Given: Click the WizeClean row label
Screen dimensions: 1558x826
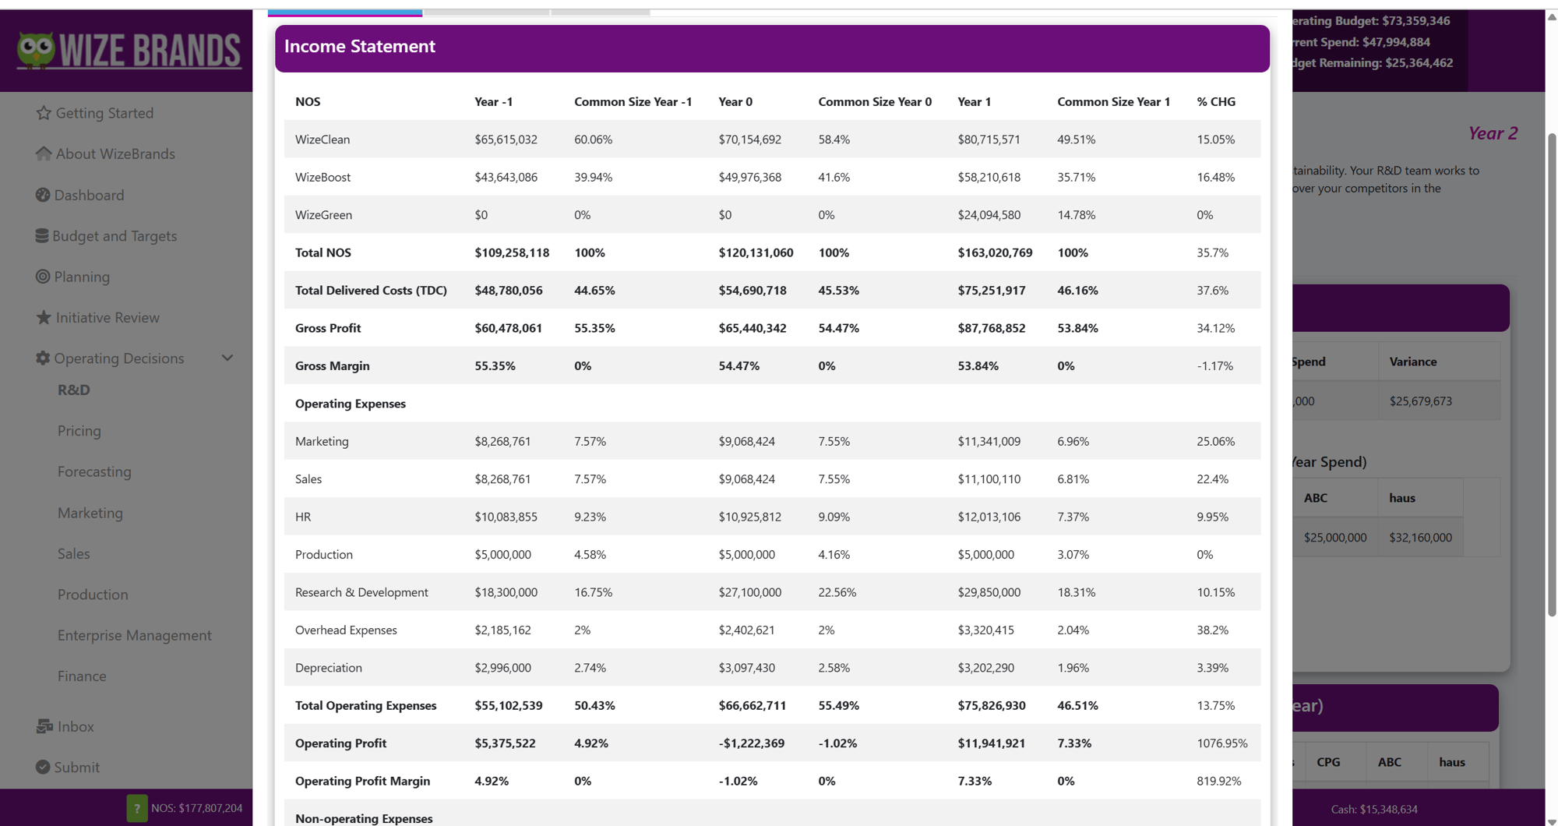Looking at the screenshot, I should (x=323, y=139).
